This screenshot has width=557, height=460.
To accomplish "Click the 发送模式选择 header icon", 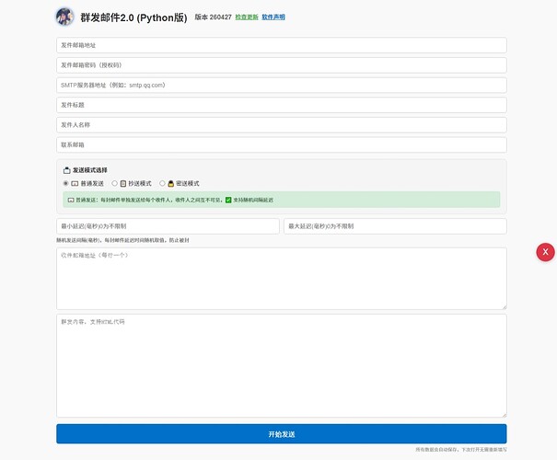I will point(67,170).
